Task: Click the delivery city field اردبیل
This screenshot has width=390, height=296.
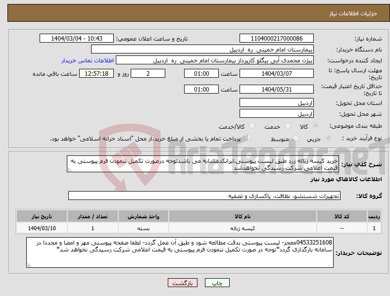Action: [276, 113]
